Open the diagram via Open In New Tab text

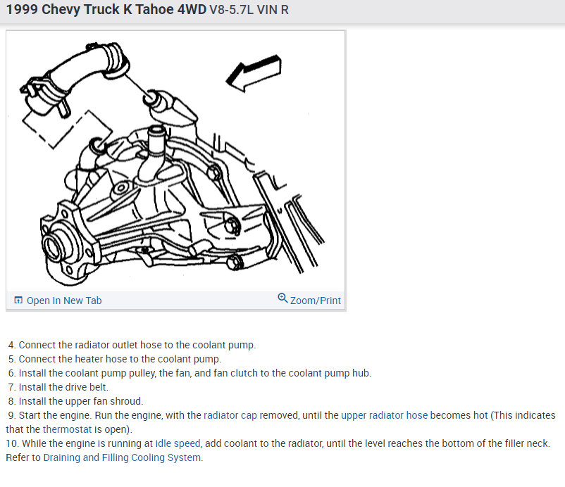64,301
